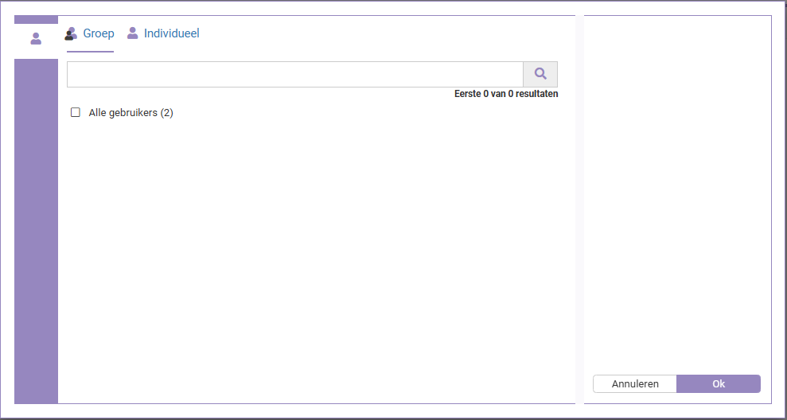Viewport: 787px width, 420px height.
Task: Click the magnifying glass search icon
Action: click(x=540, y=74)
